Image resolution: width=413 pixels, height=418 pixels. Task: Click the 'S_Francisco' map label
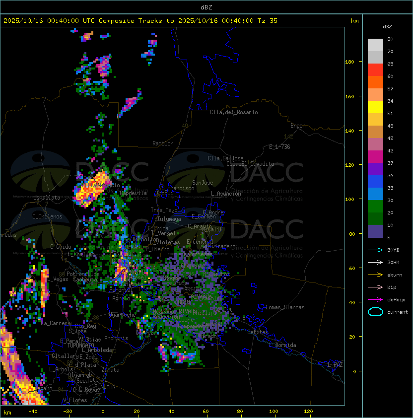178,188
